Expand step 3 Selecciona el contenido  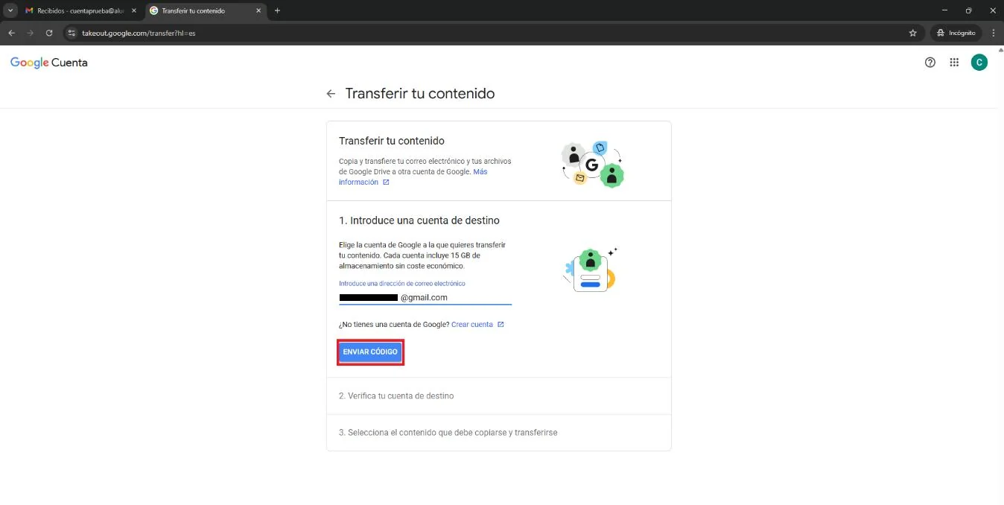coord(499,433)
